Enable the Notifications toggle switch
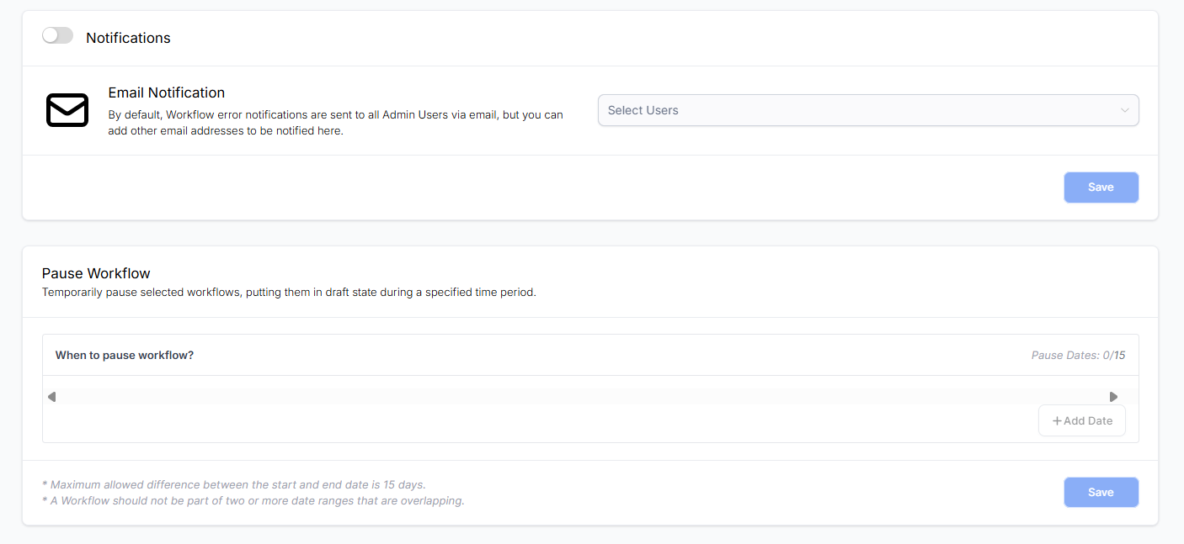 click(57, 36)
